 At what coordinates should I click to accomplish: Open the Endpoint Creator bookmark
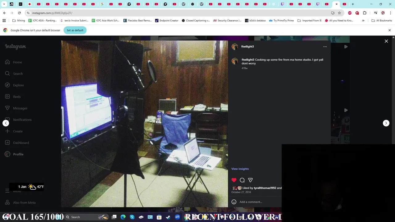pyautogui.click(x=167, y=21)
